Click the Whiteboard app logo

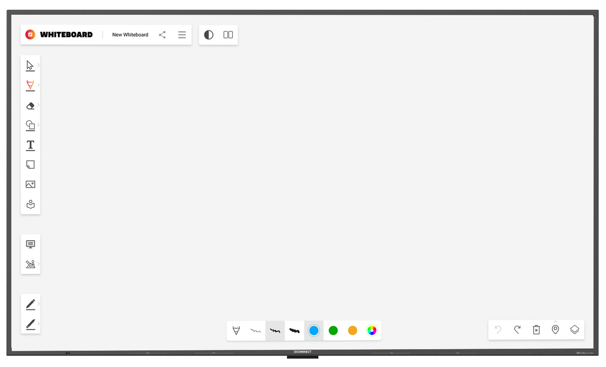coord(30,35)
